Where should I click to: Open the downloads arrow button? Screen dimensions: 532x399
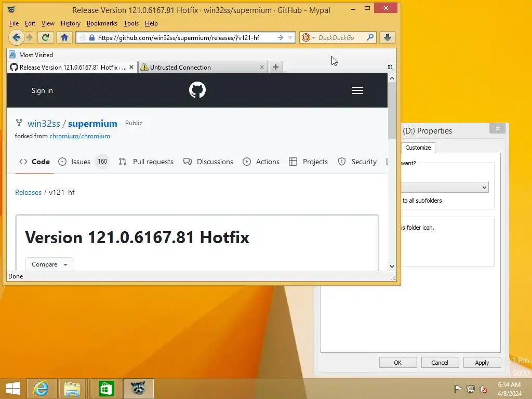pyautogui.click(x=388, y=37)
